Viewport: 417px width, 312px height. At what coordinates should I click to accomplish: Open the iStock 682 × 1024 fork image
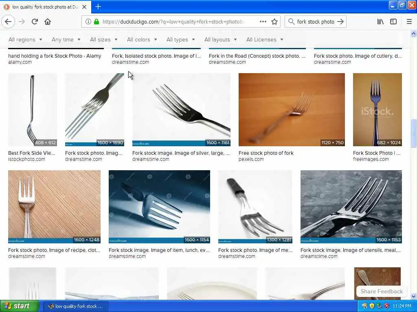(377, 110)
